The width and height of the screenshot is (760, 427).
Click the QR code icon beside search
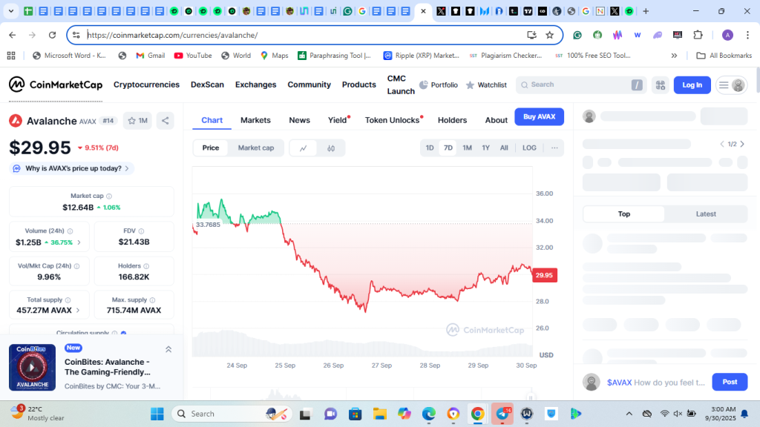pos(660,85)
